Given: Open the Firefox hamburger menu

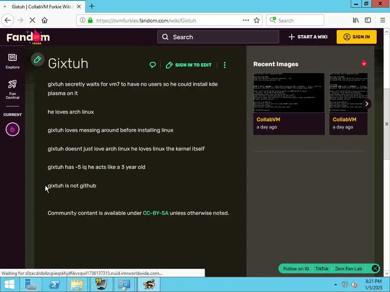Looking at the screenshot, I should click(382, 21).
